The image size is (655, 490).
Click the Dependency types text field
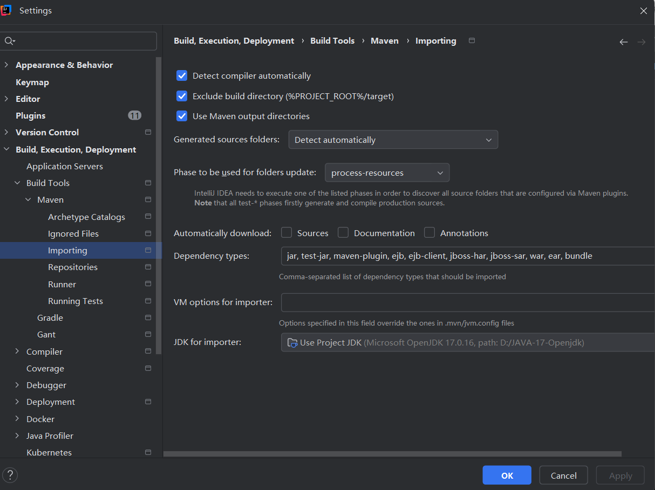[468, 256]
